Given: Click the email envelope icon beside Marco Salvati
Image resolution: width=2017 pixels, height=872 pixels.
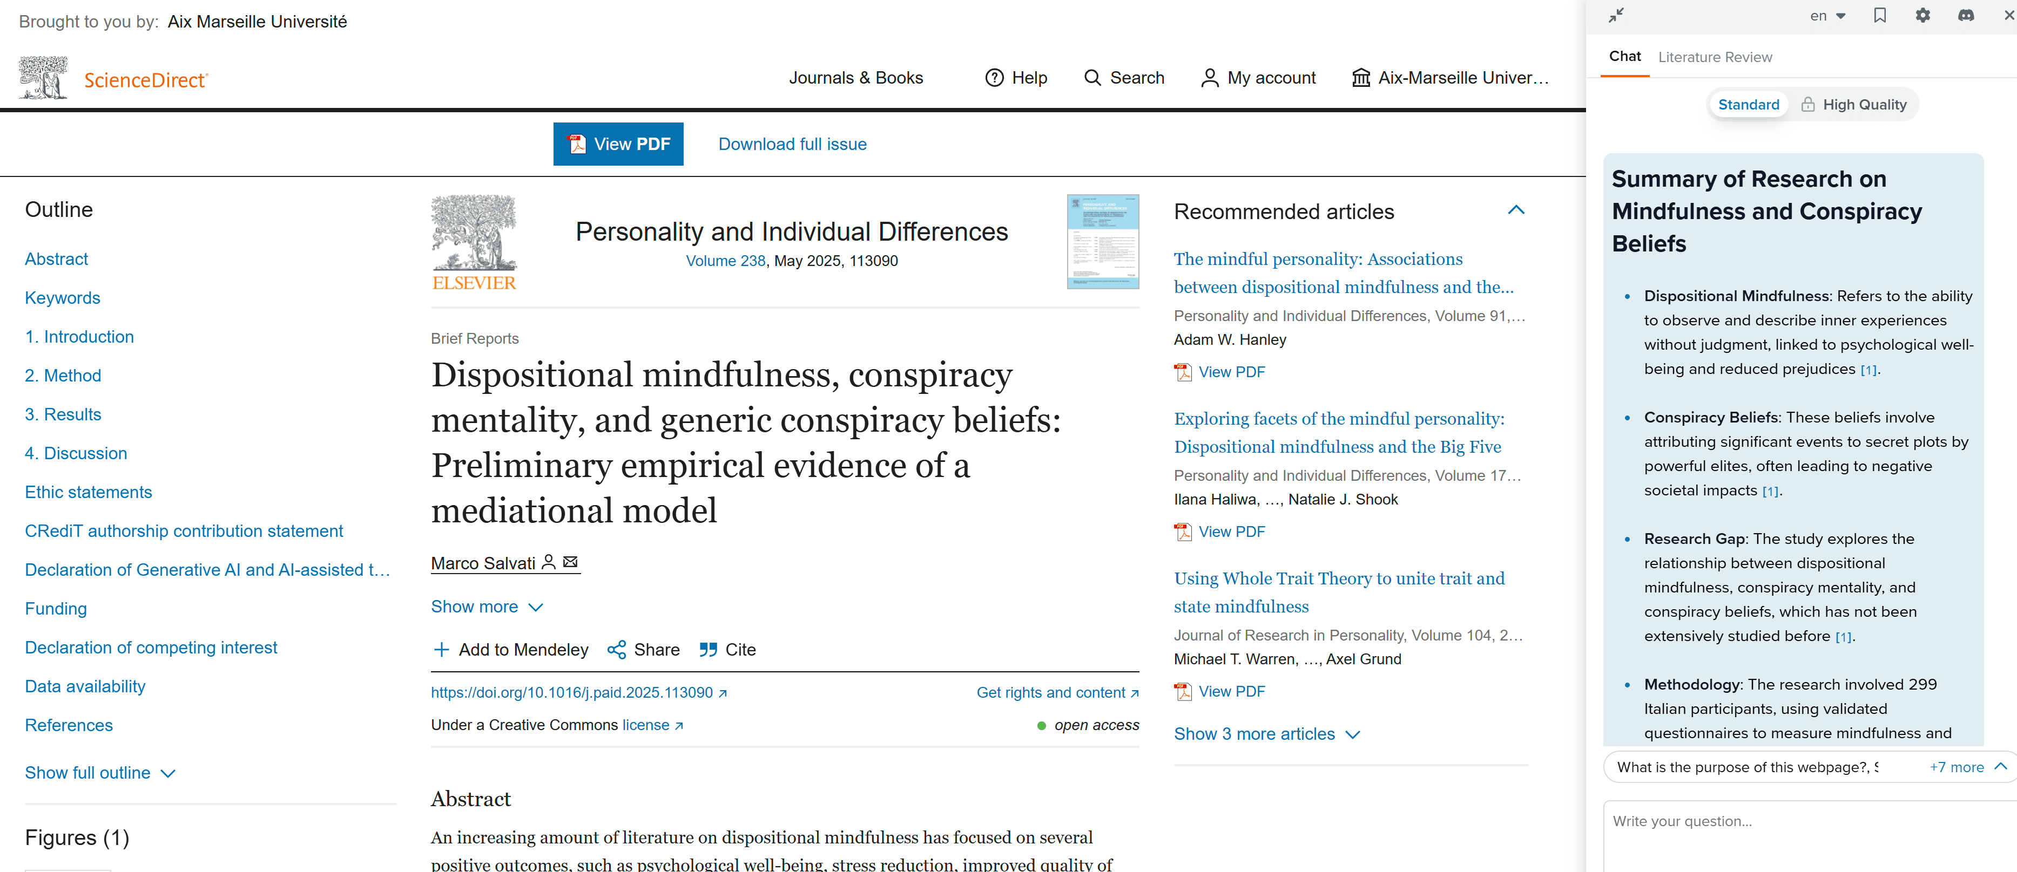Looking at the screenshot, I should [x=570, y=562].
